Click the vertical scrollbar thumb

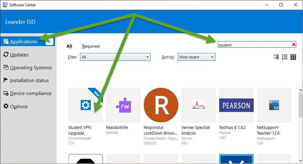coord(300,104)
